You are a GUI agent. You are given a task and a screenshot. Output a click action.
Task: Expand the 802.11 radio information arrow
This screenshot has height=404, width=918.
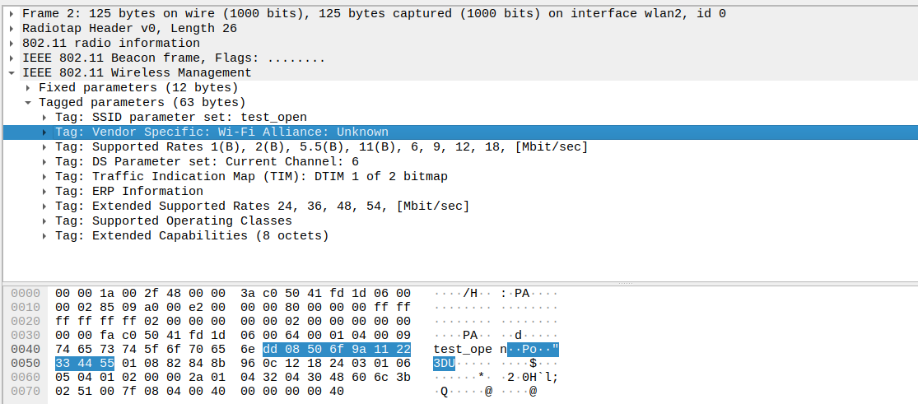coord(12,44)
